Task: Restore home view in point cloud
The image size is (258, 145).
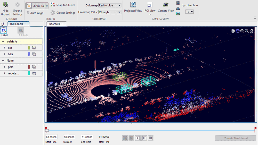Action: pyautogui.click(x=251, y=31)
